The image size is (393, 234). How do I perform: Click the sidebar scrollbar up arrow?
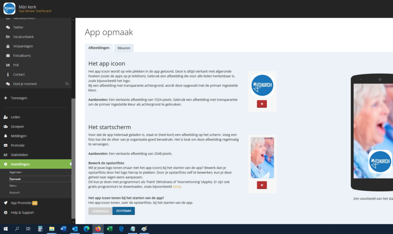tap(73, 20)
